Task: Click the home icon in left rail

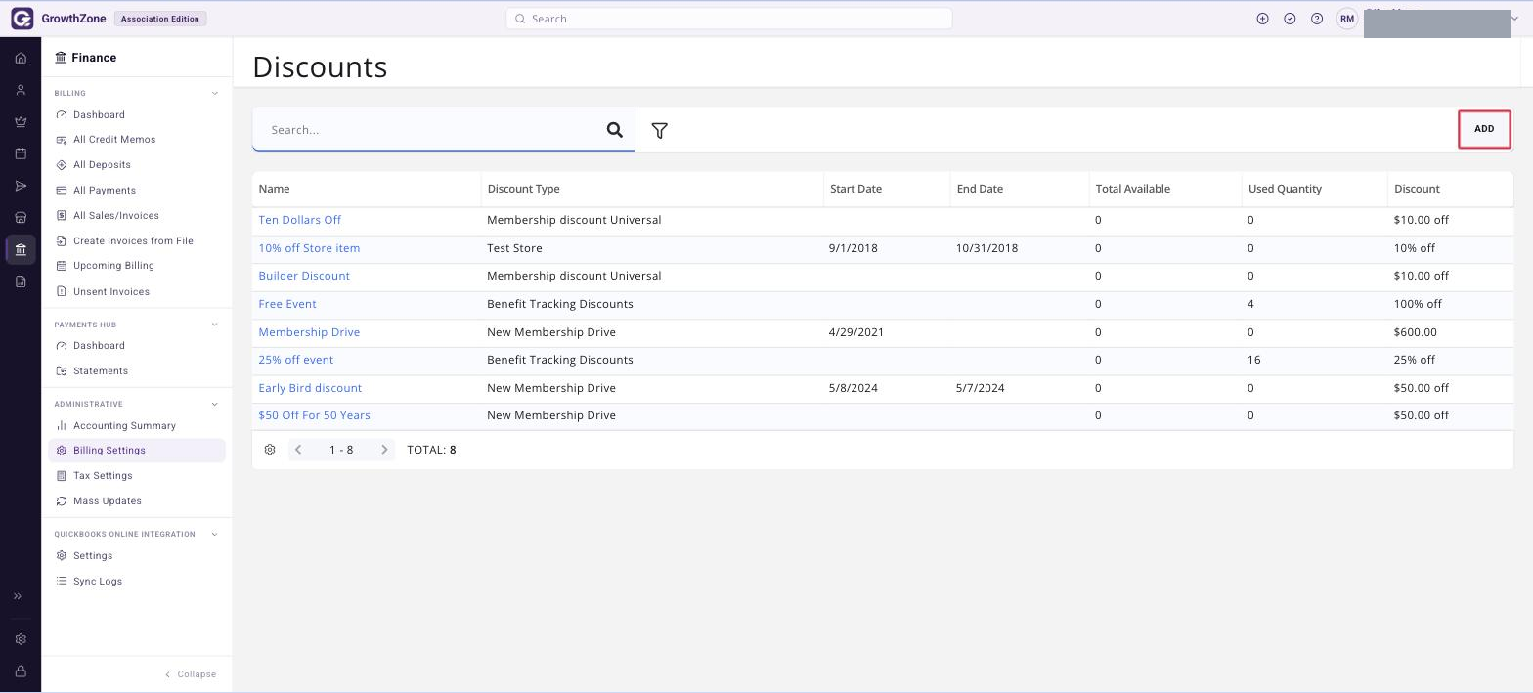Action: 21,59
